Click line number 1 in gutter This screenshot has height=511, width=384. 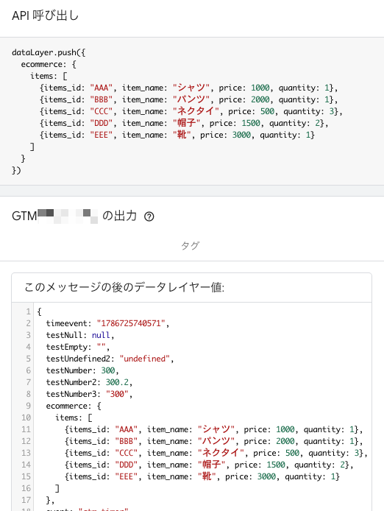[29, 311]
